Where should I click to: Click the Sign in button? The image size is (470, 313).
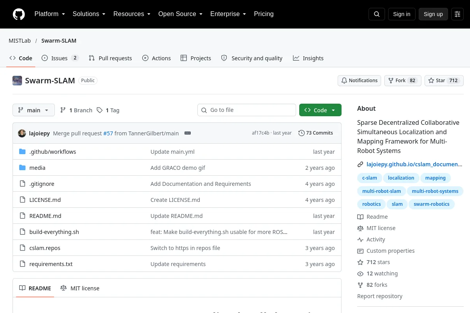pos(401,14)
